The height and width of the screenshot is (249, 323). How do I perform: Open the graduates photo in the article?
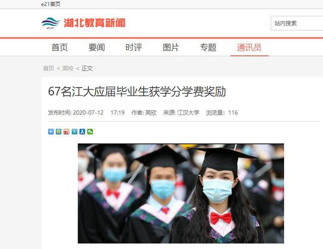pos(181,193)
